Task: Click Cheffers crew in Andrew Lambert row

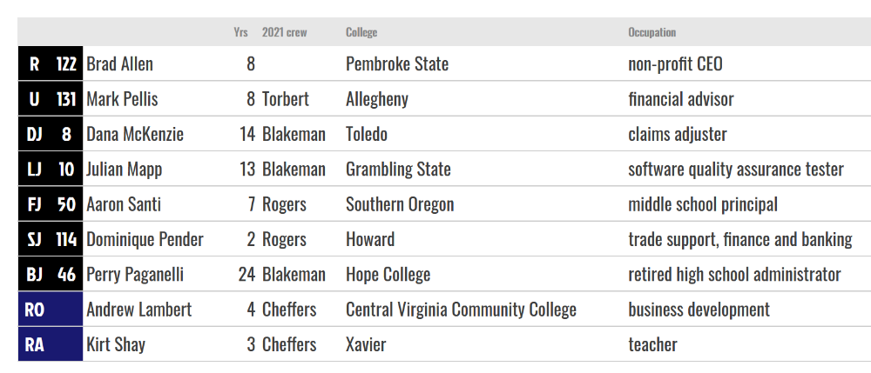Action: (289, 310)
